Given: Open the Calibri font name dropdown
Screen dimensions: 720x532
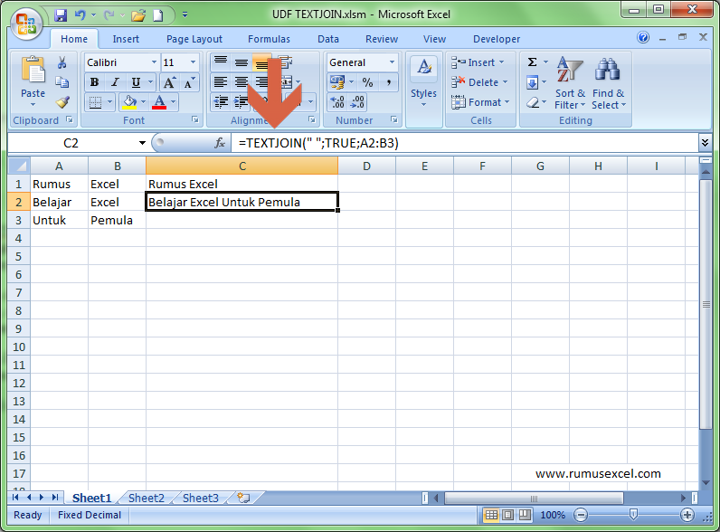Looking at the screenshot, I should (x=154, y=62).
